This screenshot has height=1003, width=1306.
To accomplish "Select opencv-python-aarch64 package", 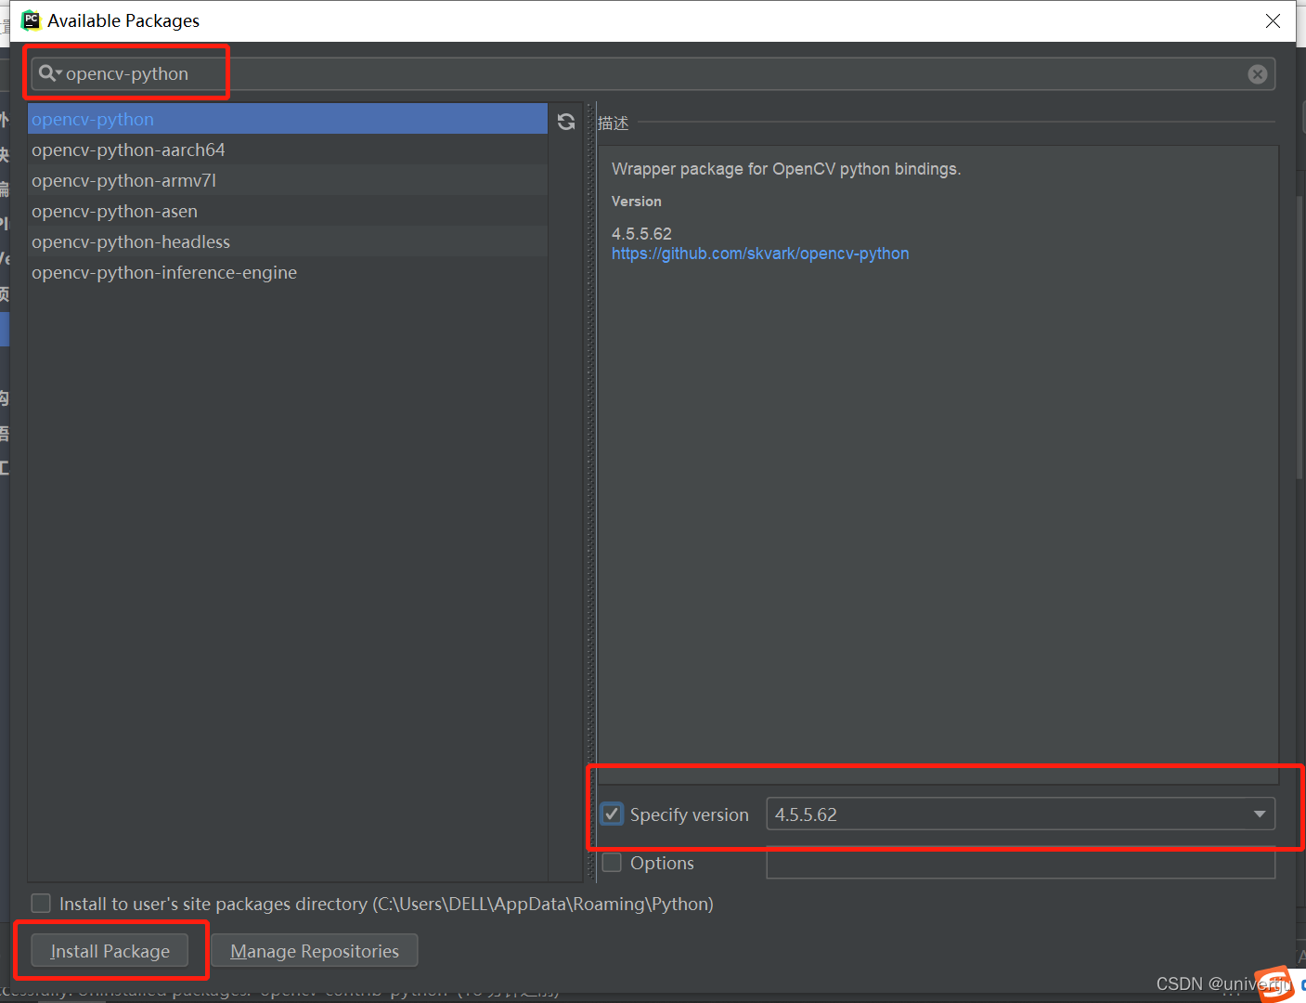I will click(288, 150).
